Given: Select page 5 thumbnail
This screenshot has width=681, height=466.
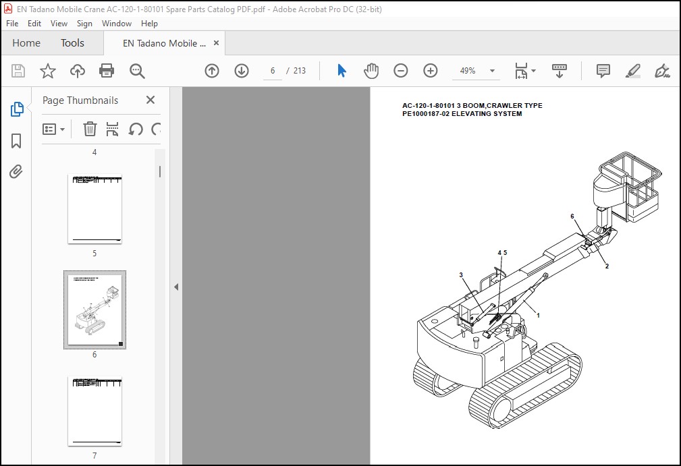Looking at the screenshot, I should pyautogui.click(x=94, y=208).
